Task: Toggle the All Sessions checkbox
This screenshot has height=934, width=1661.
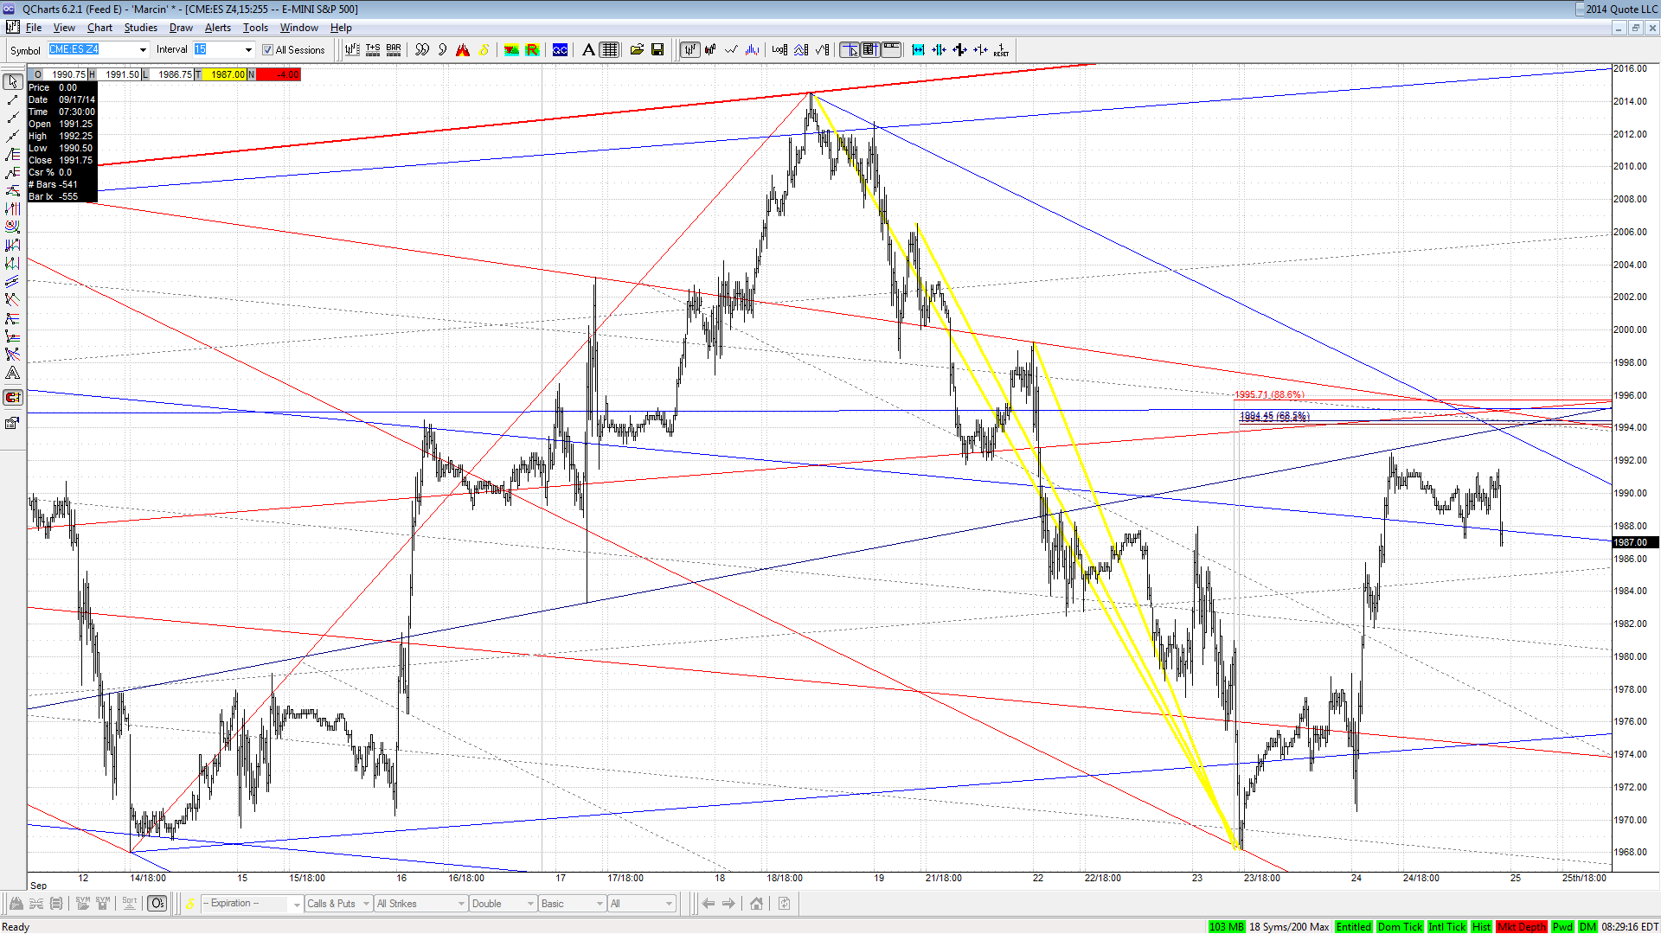Action: click(x=267, y=50)
